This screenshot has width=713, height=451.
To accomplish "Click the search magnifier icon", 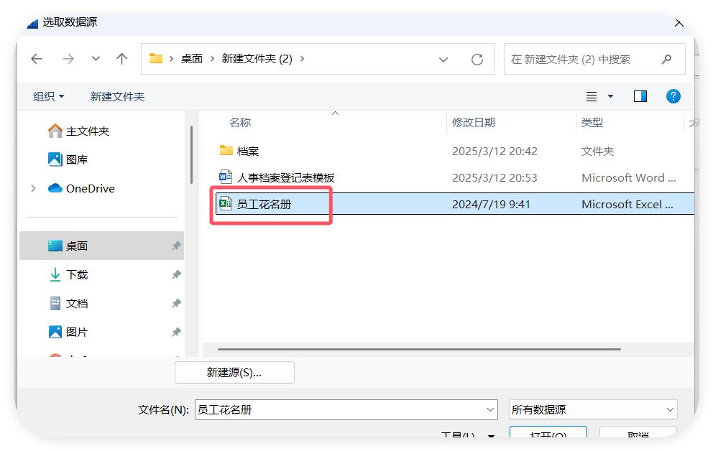I will (667, 59).
